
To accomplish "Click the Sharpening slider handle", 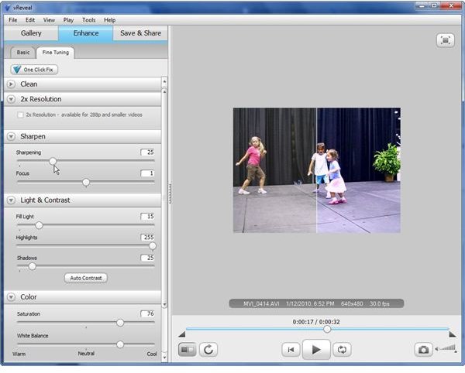I will point(53,161).
